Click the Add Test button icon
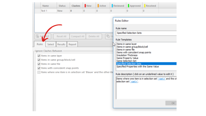The image size is (206, 116). [38, 36]
